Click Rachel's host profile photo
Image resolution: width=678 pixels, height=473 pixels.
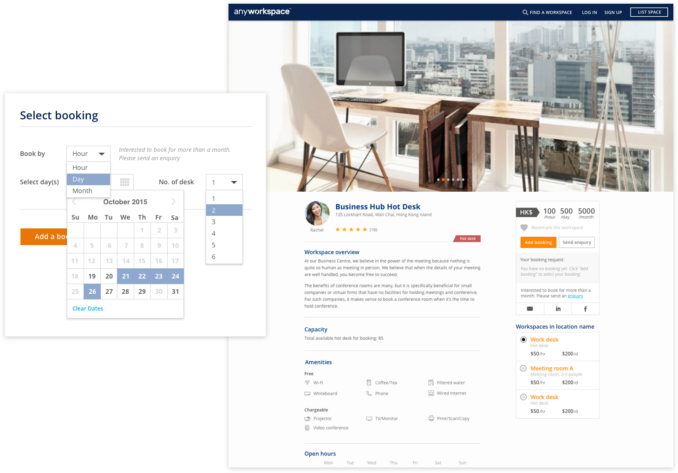pyautogui.click(x=317, y=214)
